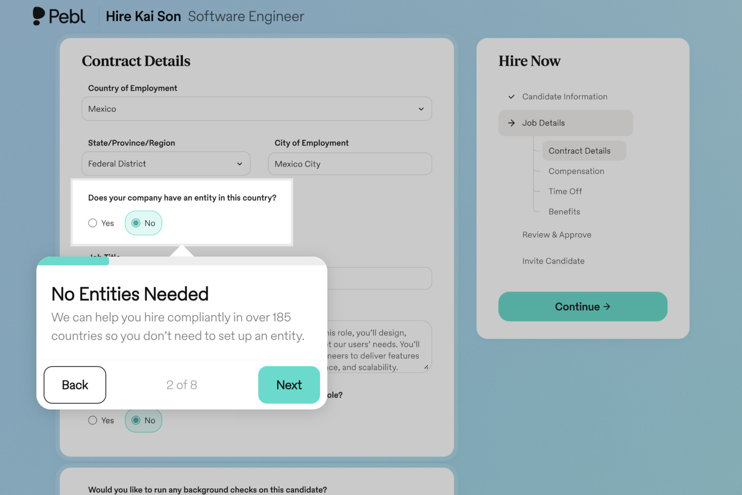Select the lower No radio under the tour popup

pyautogui.click(x=143, y=420)
